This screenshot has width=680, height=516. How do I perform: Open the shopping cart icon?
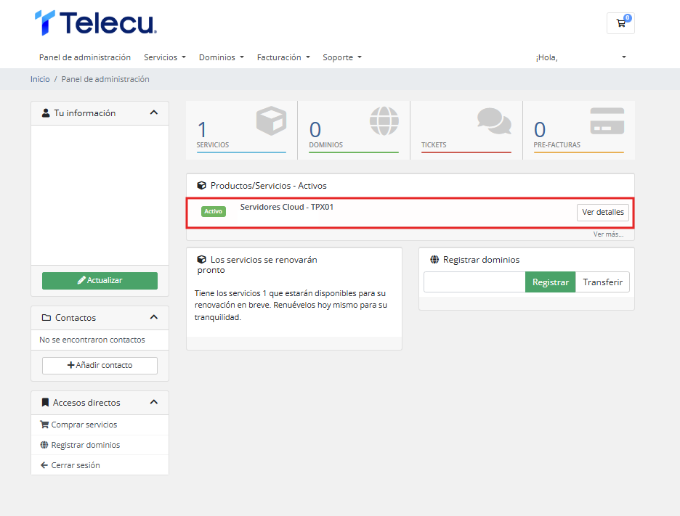pyautogui.click(x=620, y=23)
